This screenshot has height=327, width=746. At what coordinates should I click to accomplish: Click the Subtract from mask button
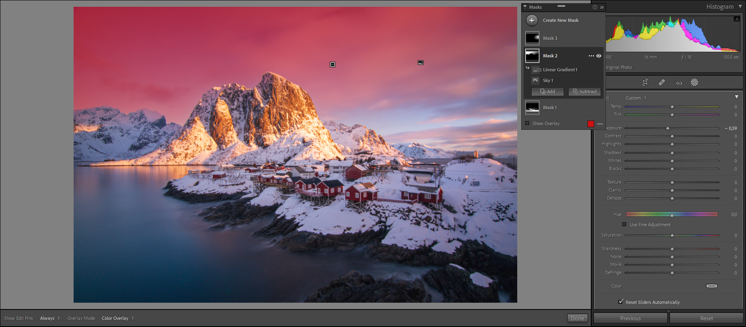click(584, 92)
